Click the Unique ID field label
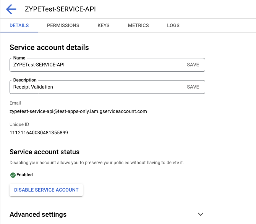The image size is (256, 224). [19, 124]
